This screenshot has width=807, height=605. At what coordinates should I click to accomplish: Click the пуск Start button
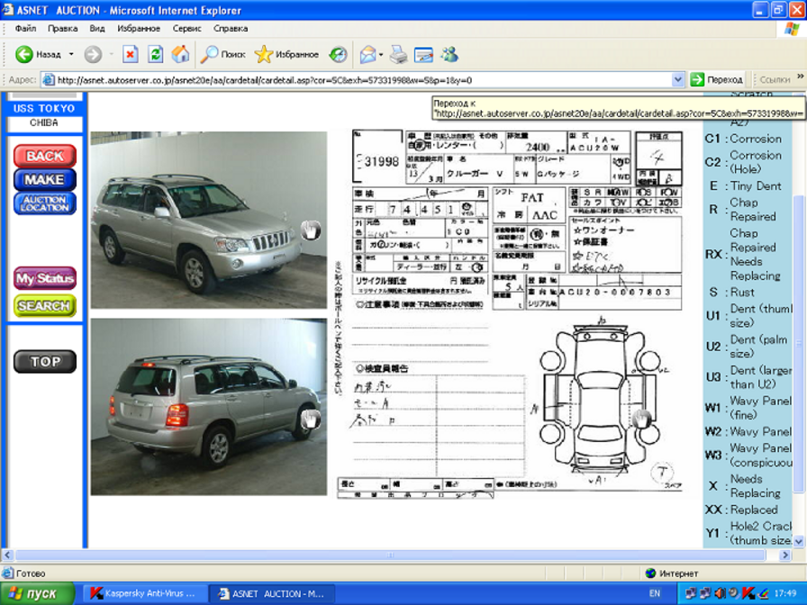[37, 593]
